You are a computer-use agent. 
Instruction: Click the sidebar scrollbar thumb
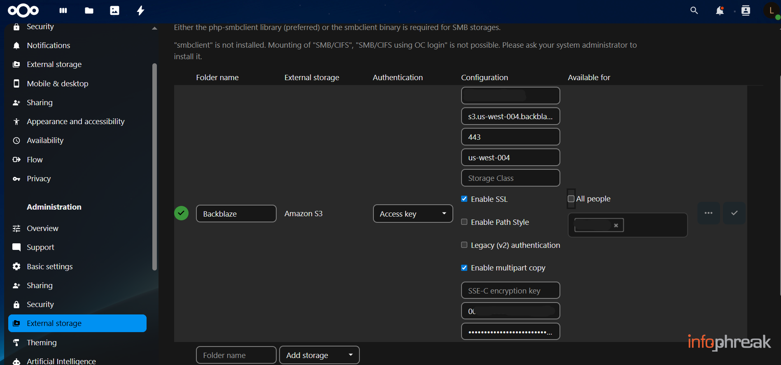point(154,166)
